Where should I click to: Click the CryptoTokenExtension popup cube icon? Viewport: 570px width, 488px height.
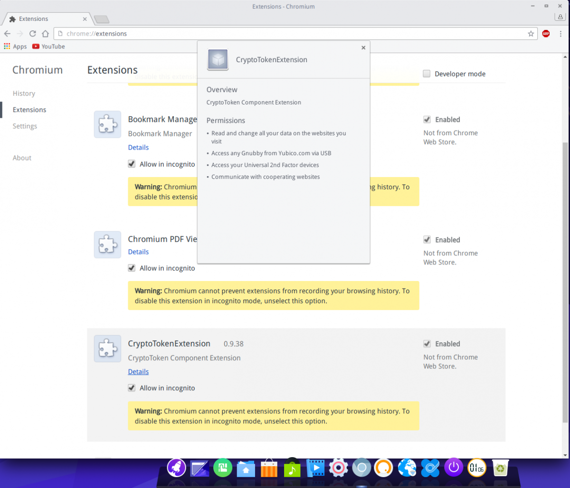coord(218,60)
